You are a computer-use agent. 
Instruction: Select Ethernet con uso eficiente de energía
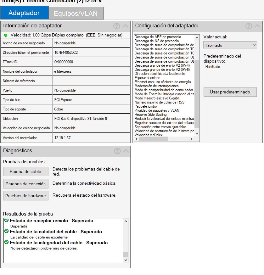click(163, 82)
